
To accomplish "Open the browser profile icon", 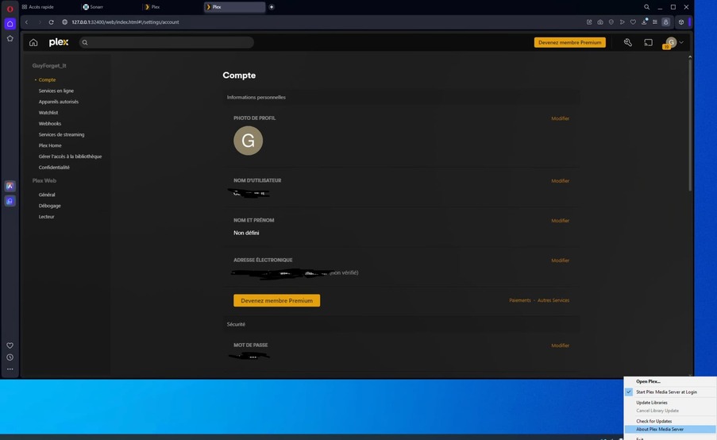I will 665,22.
